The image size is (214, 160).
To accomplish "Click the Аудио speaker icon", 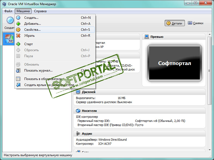I will click(x=78, y=134).
